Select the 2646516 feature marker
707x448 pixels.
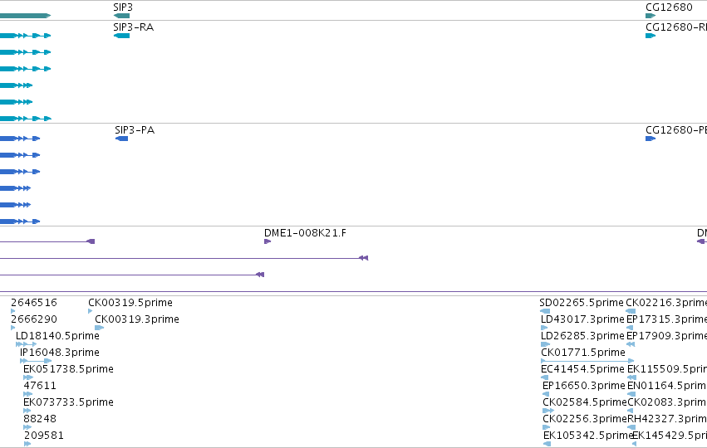click(12, 311)
